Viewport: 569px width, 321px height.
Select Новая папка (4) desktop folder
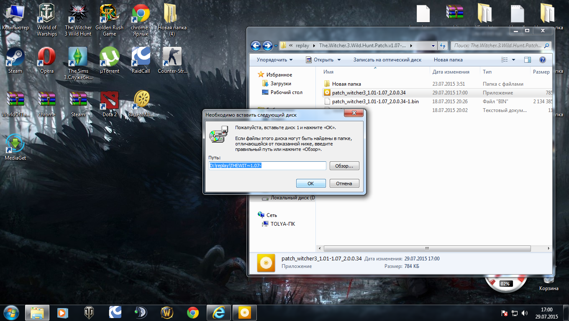point(172,20)
